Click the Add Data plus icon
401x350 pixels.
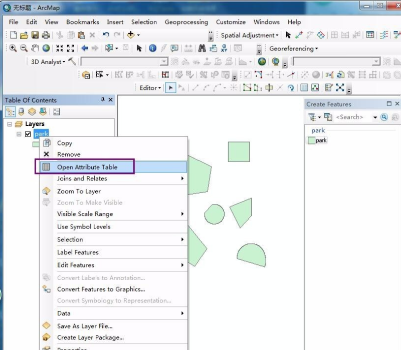(x=131, y=34)
